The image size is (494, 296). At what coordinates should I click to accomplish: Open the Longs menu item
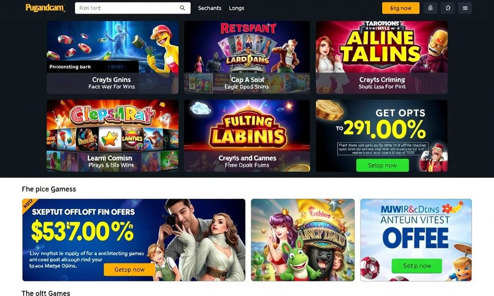coord(237,8)
